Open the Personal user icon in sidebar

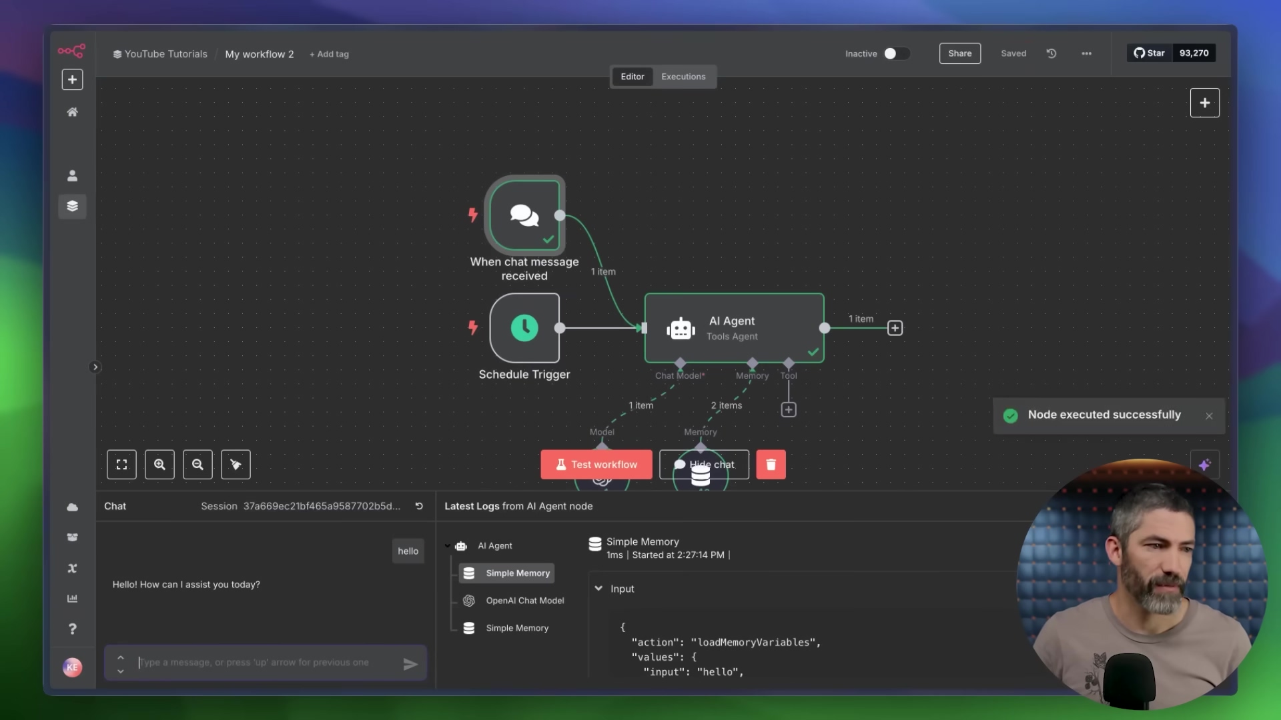pyautogui.click(x=72, y=175)
